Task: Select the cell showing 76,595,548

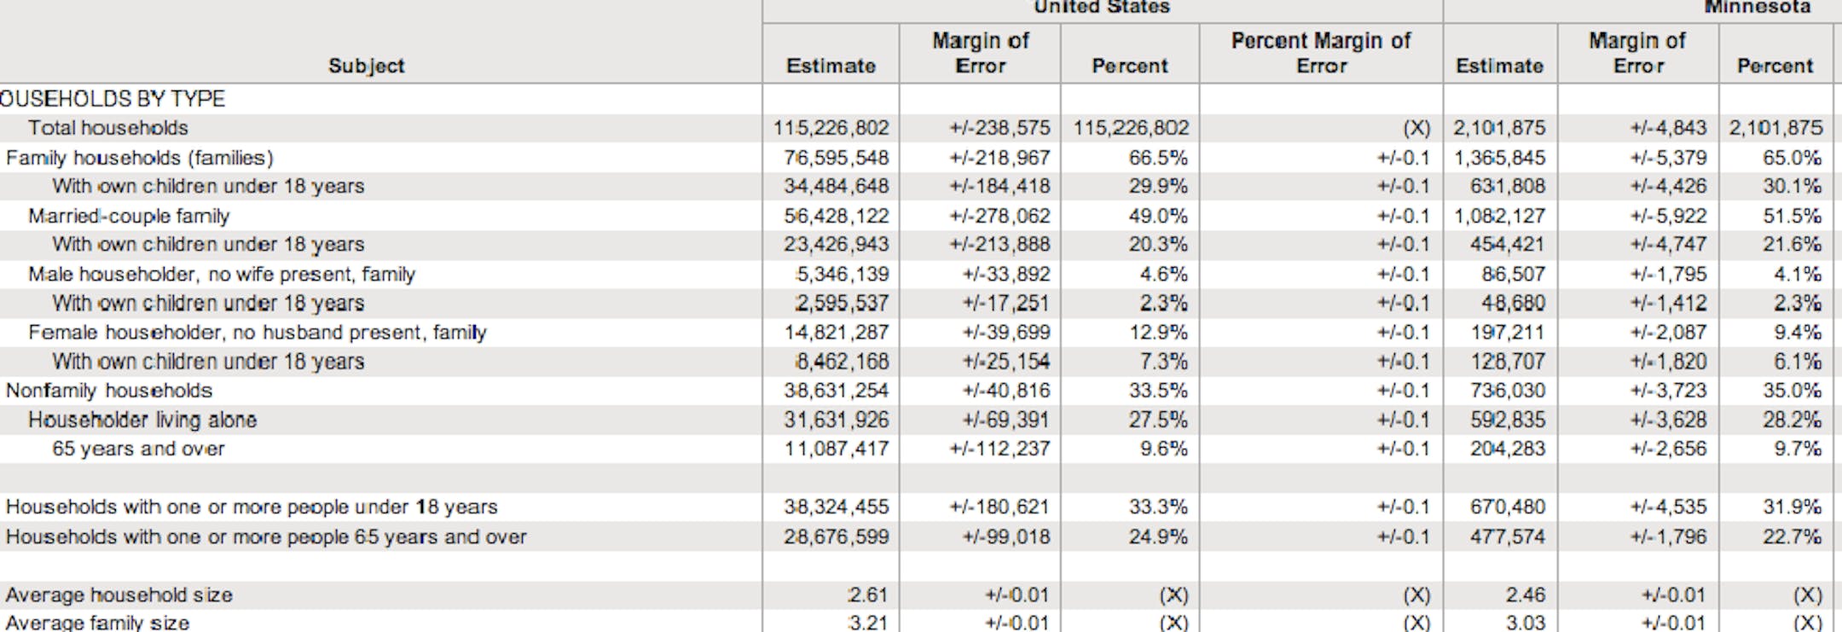Action: pyautogui.click(x=836, y=158)
